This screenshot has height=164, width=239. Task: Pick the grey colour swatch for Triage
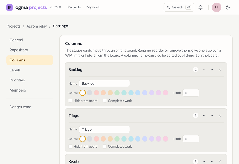(89, 139)
